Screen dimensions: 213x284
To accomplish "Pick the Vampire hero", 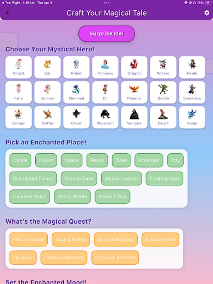I will (x=134, y=117).
